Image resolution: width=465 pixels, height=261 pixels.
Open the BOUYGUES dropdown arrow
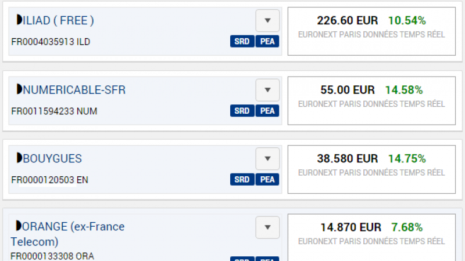pos(267,158)
